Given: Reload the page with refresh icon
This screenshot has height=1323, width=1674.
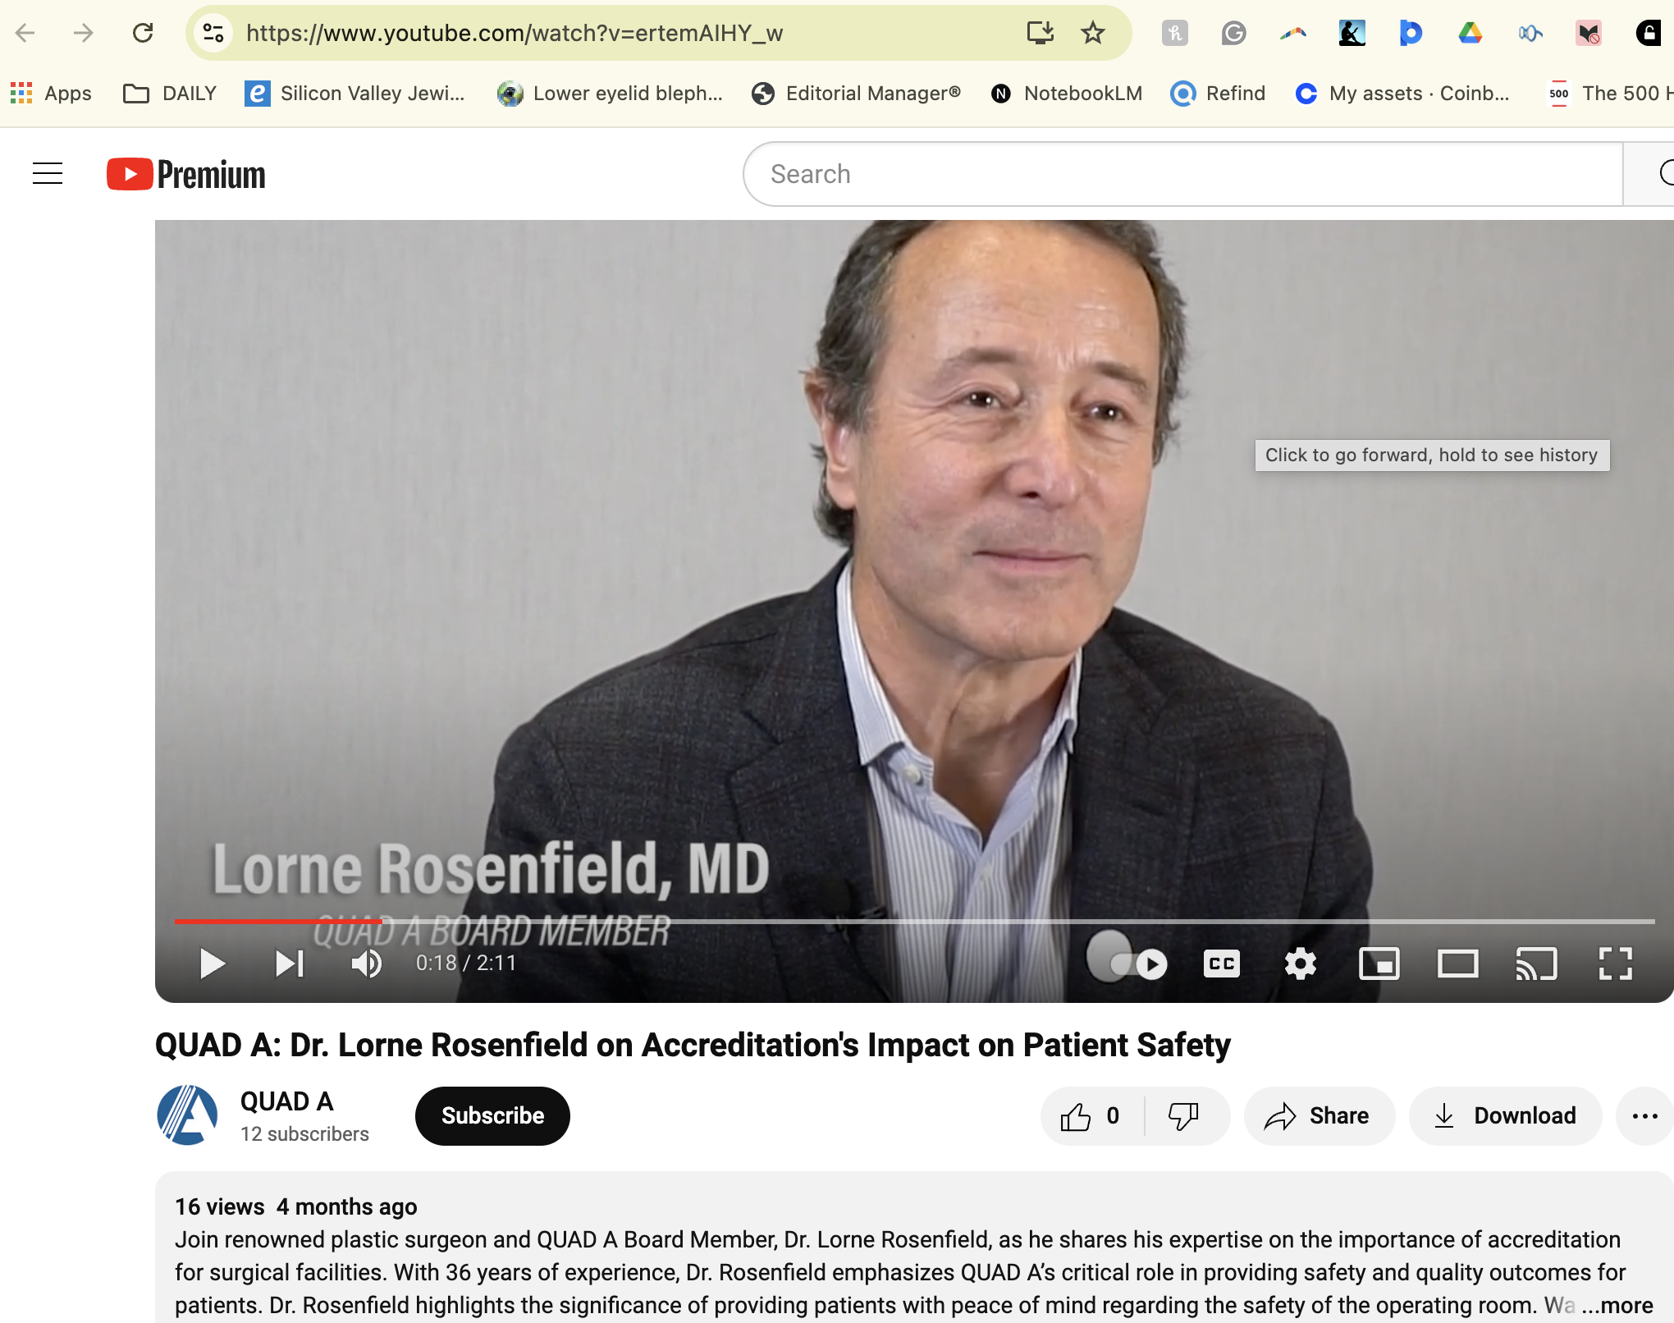Looking at the screenshot, I should (x=143, y=33).
